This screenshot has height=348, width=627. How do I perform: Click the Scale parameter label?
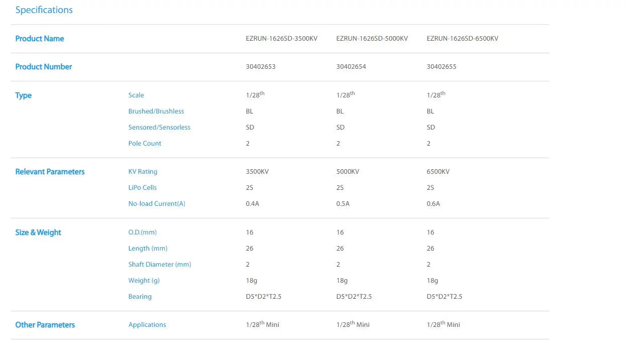[x=136, y=95]
